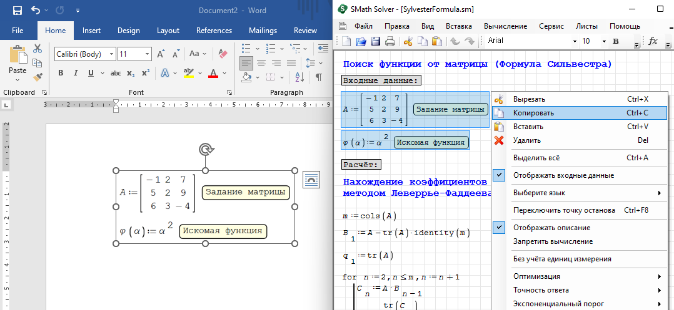Image resolution: width=674 pixels, height=310 pixels.
Task: Choose 'Копировать' from the context menu
Action: (580, 113)
